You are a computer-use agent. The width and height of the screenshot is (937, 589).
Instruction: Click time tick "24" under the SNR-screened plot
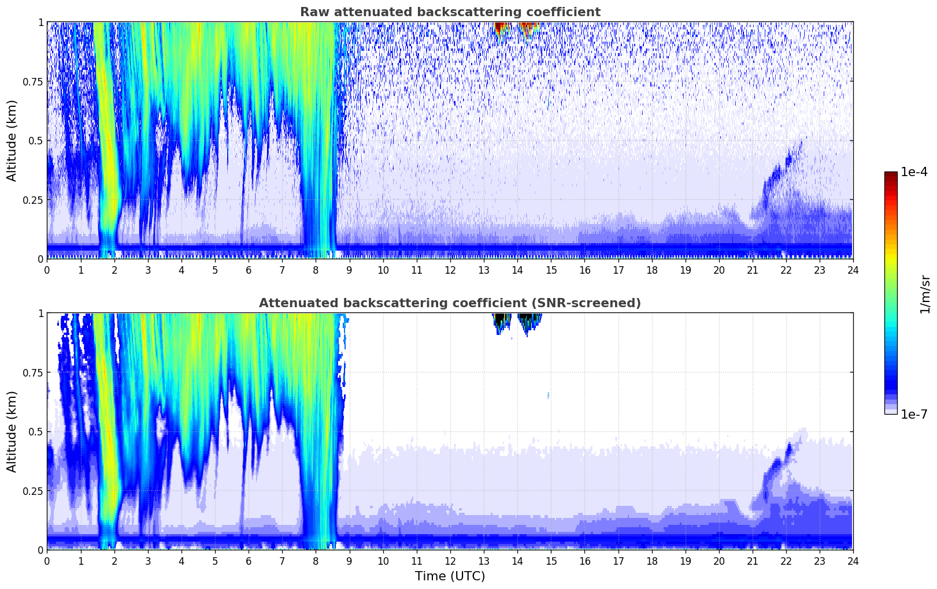(853, 561)
